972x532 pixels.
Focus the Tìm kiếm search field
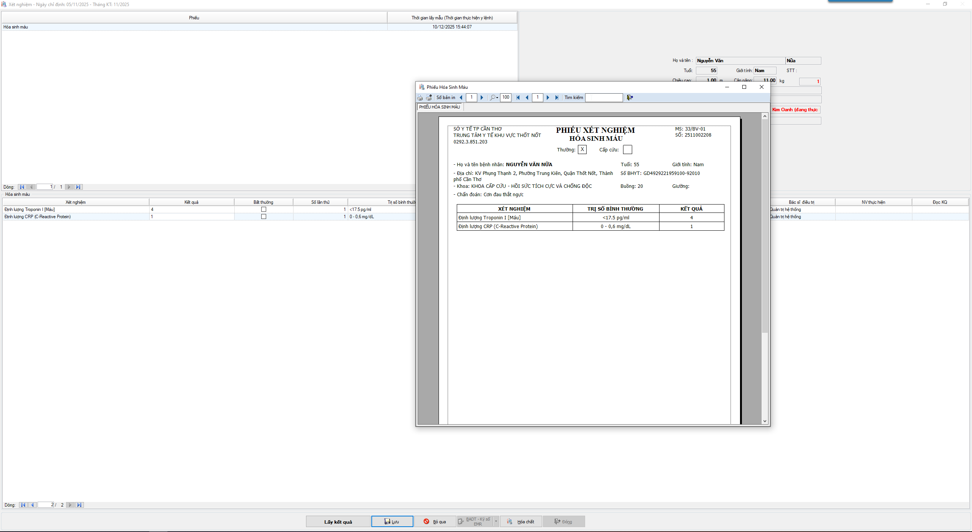pos(604,98)
